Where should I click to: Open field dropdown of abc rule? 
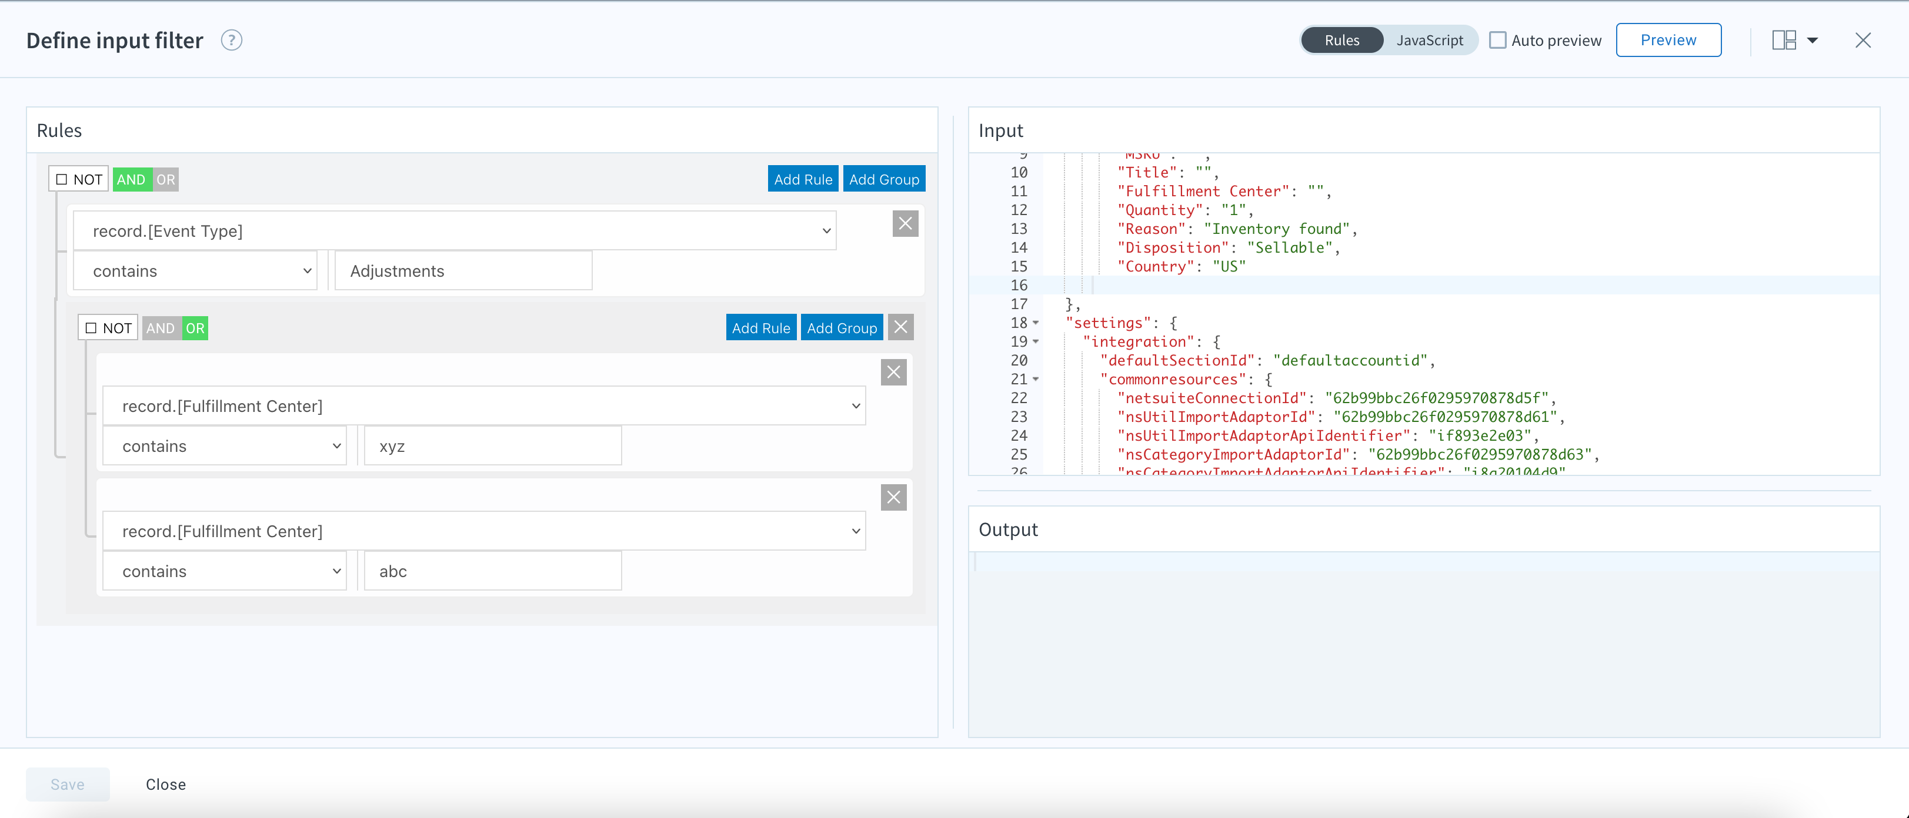click(484, 531)
